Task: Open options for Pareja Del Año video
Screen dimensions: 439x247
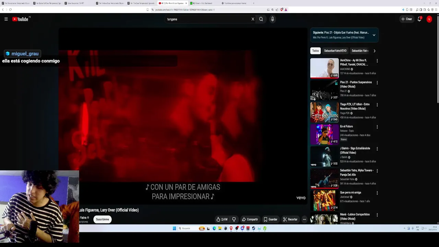Action: coord(377,171)
